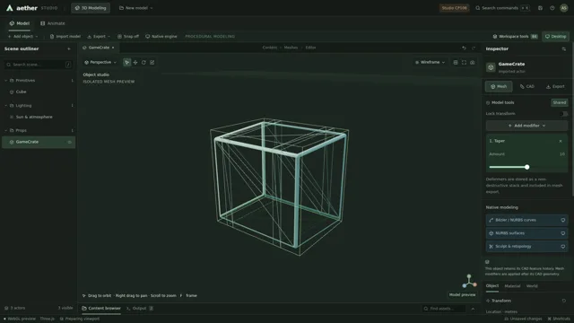Activate the rotate tool icon

coord(143,62)
